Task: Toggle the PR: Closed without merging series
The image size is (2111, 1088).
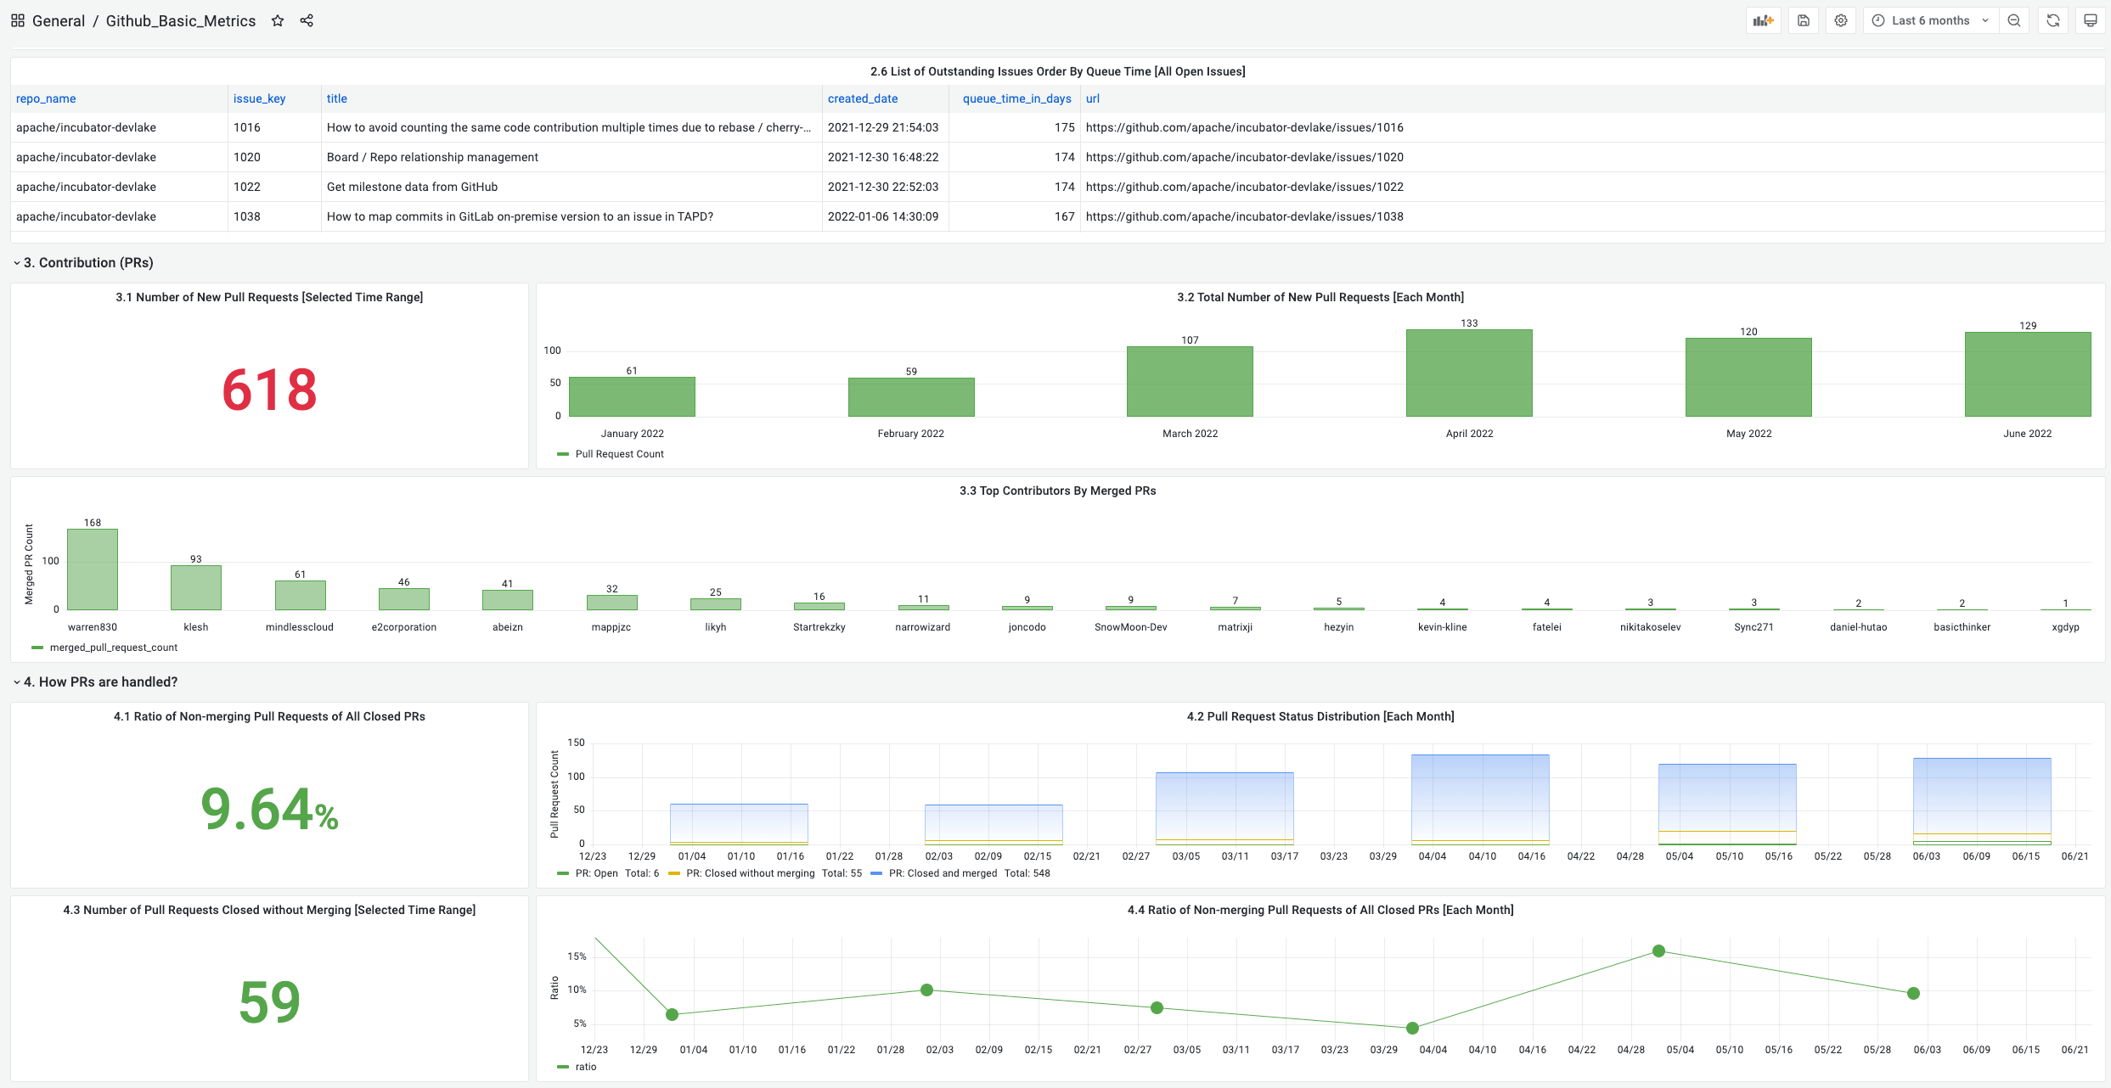Action: coord(750,873)
